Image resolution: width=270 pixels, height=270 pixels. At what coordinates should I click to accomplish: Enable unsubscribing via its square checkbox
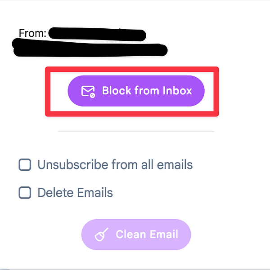(25, 165)
